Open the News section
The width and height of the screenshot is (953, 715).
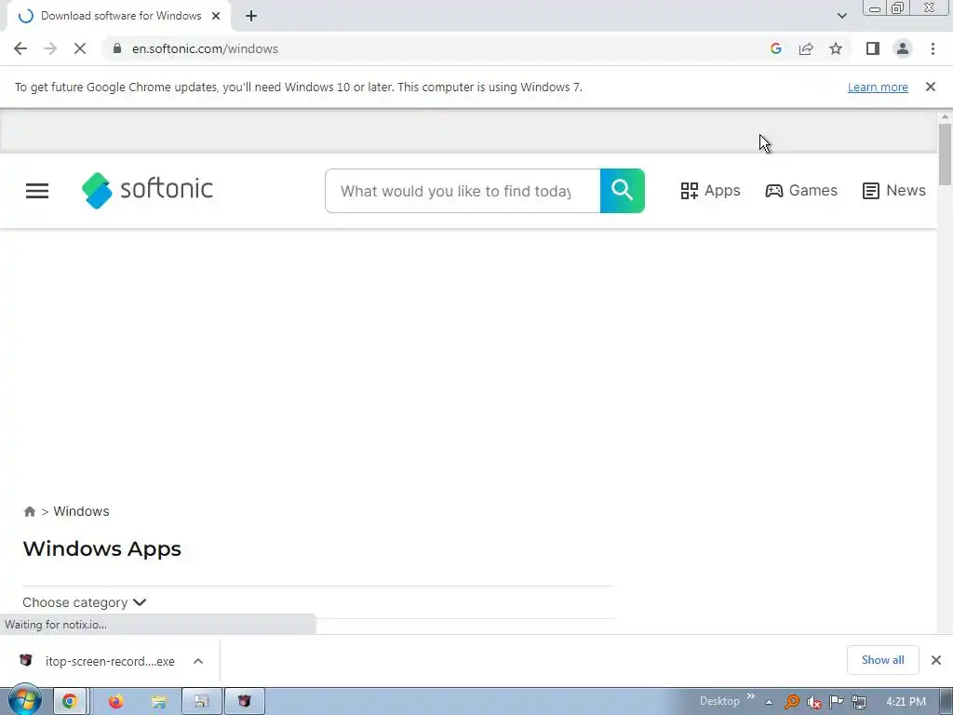tap(894, 190)
